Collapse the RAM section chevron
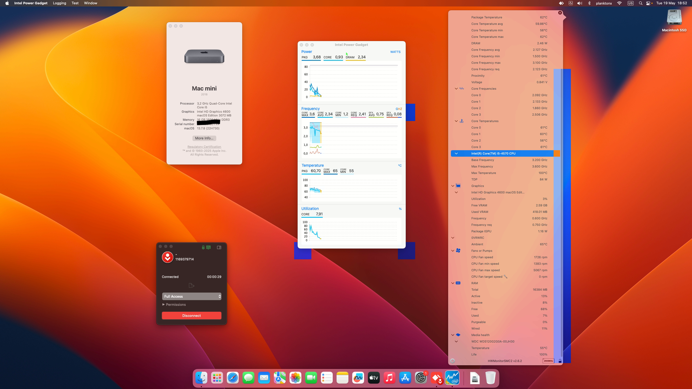The width and height of the screenshot is (692, 389). (x=453, y=283)
